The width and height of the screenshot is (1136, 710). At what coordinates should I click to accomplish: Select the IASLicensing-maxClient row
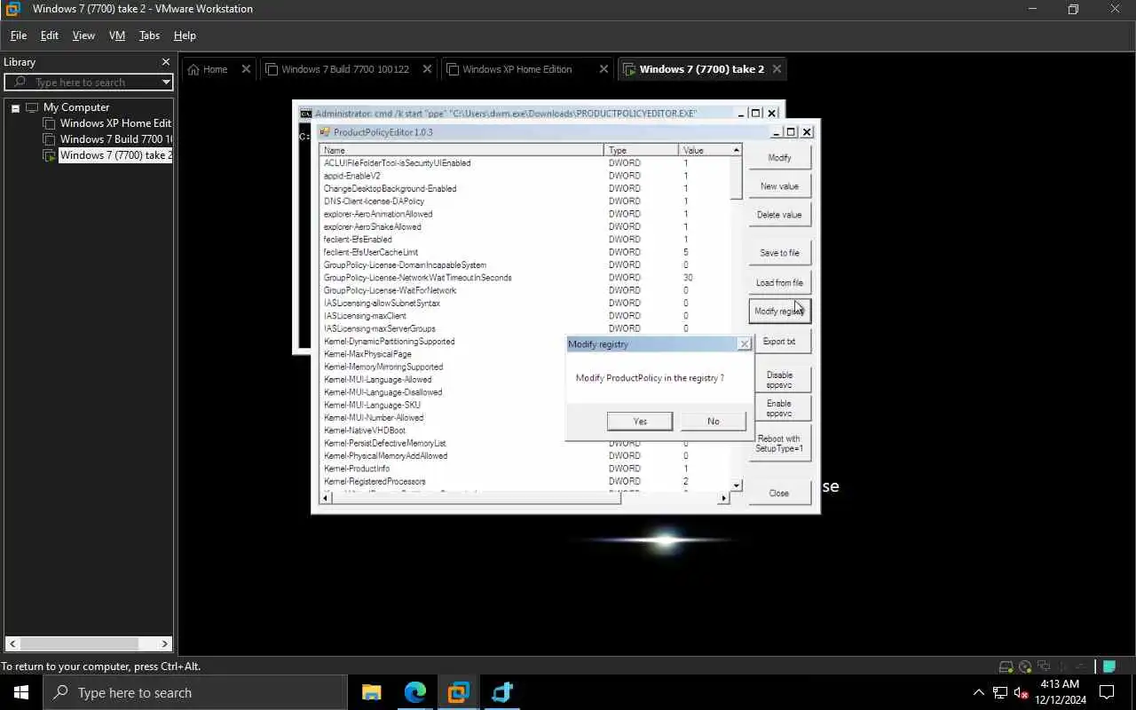pyautogui.click(x=525, y=316)
